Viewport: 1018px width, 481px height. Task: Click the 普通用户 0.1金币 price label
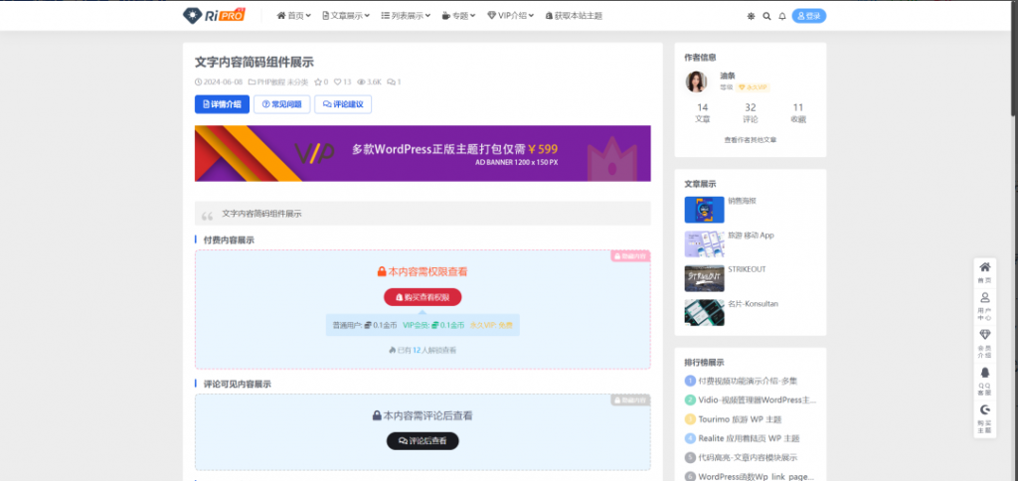[x=365, y=325]
